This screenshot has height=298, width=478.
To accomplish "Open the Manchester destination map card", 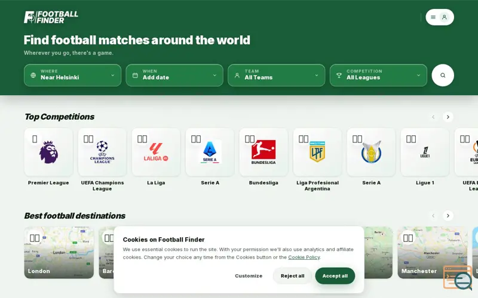I will (x=432, y=252).
